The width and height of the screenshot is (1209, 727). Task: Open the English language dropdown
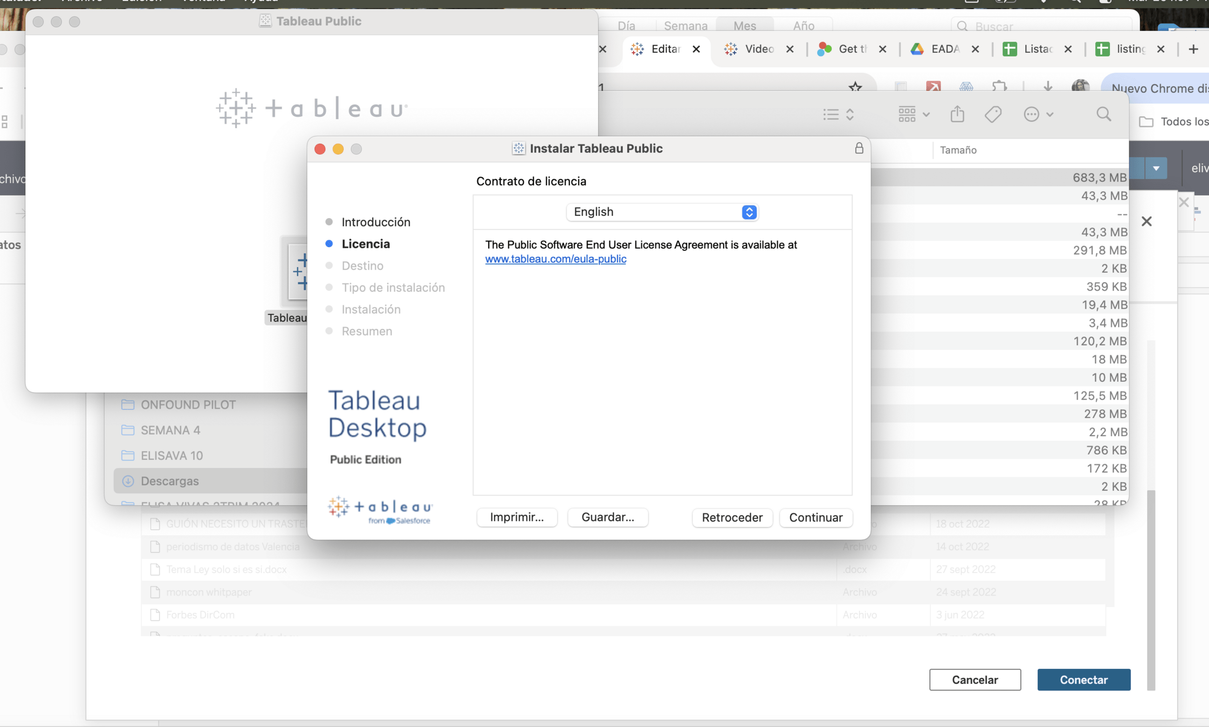[662, 212]
